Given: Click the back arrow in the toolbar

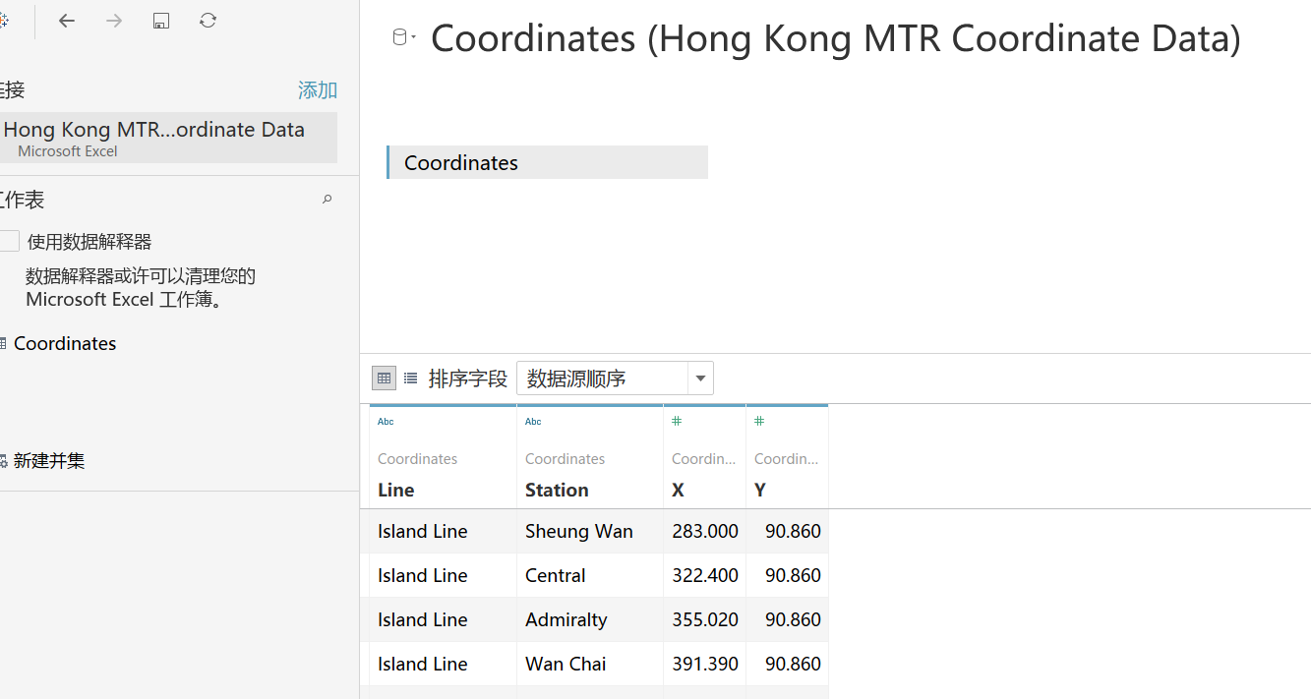Looking at the screenshot, I should coord(67,21).
